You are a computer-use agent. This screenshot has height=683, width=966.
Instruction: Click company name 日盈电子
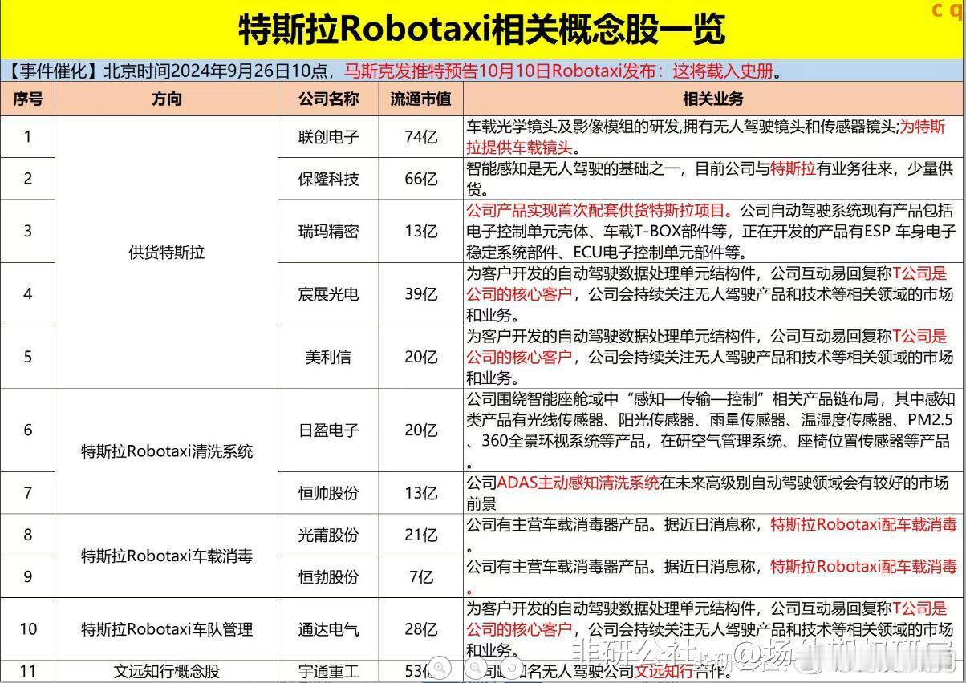coord(328,430)
